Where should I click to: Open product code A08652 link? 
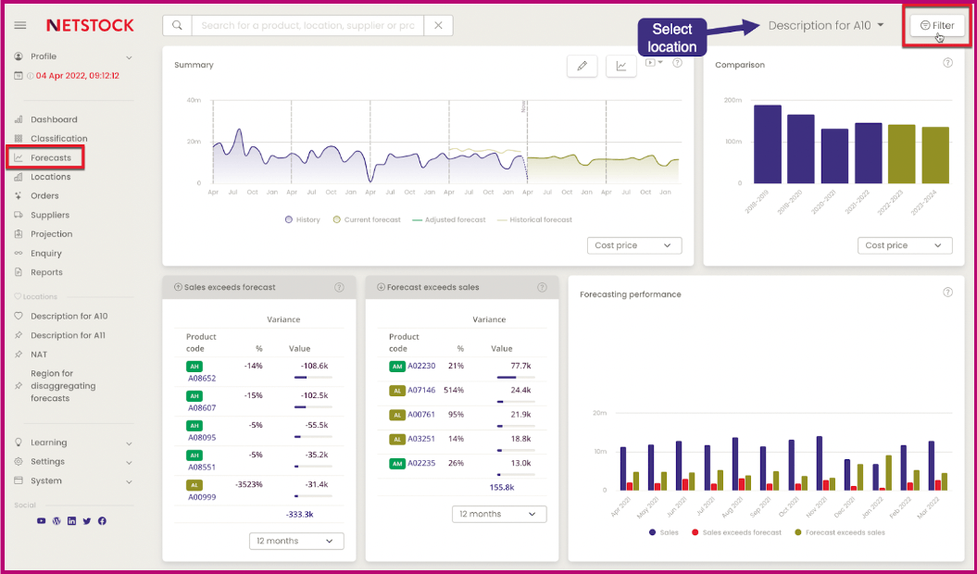click(202, 379)
